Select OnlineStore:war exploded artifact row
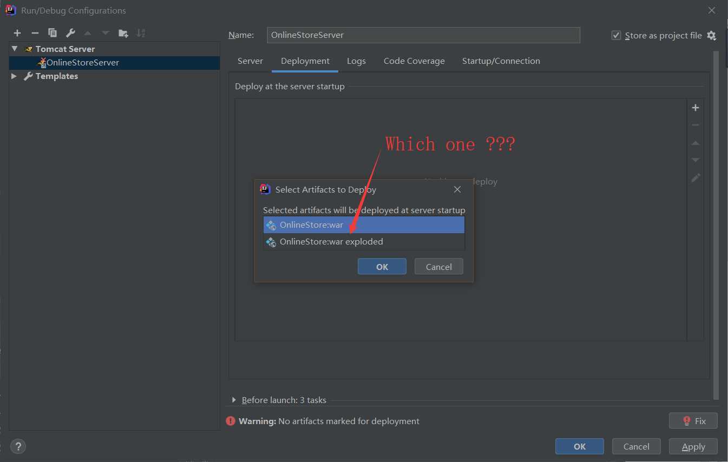 pos(364,242)
